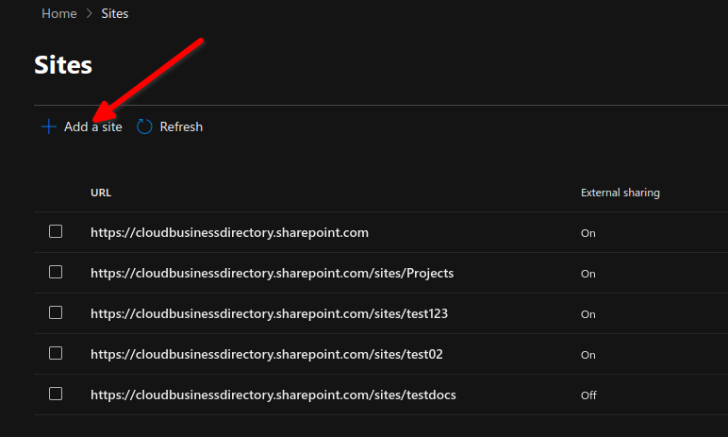Click the On sharing value for test123

587,314
